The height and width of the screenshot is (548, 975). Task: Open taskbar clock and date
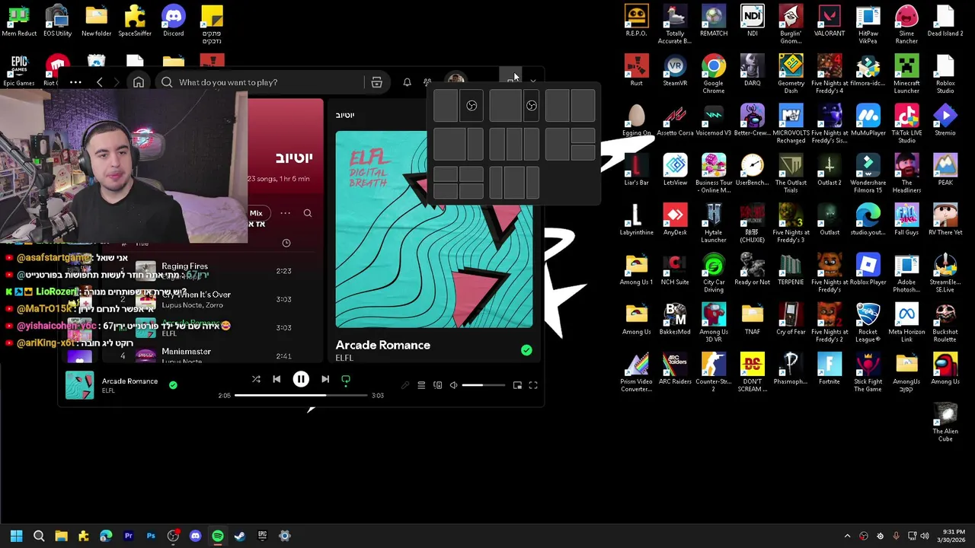(x=953, y=536)
